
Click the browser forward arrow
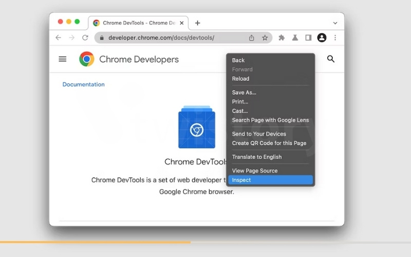point(71,38)
